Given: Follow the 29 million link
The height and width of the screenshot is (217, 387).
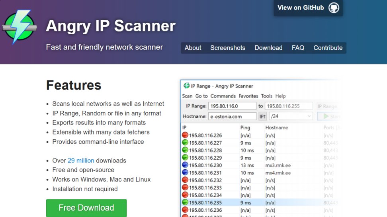Looking at the screenshot, I should pos(81,160).
